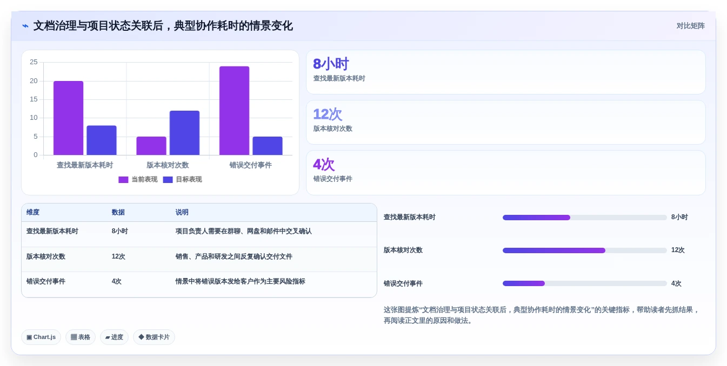Click the 版本核对次数 progress bar
727x366 pixels.
(585, 250)
